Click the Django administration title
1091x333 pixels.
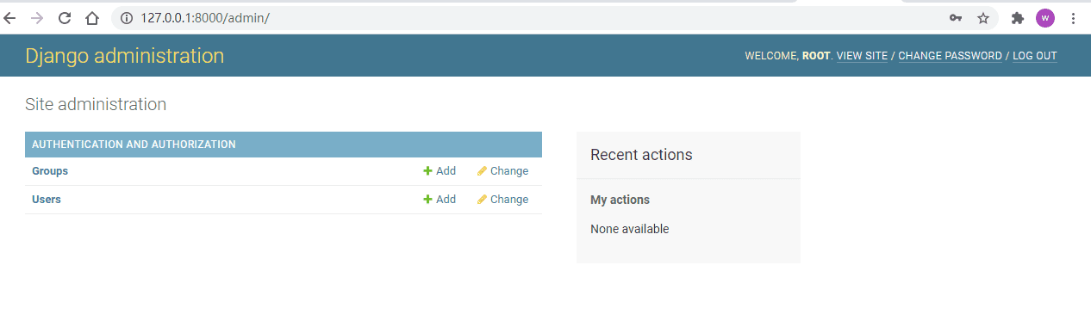click(125, 56)
